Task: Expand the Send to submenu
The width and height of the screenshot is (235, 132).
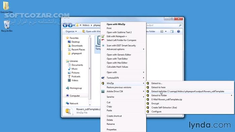Action: (x=123, y=97)
